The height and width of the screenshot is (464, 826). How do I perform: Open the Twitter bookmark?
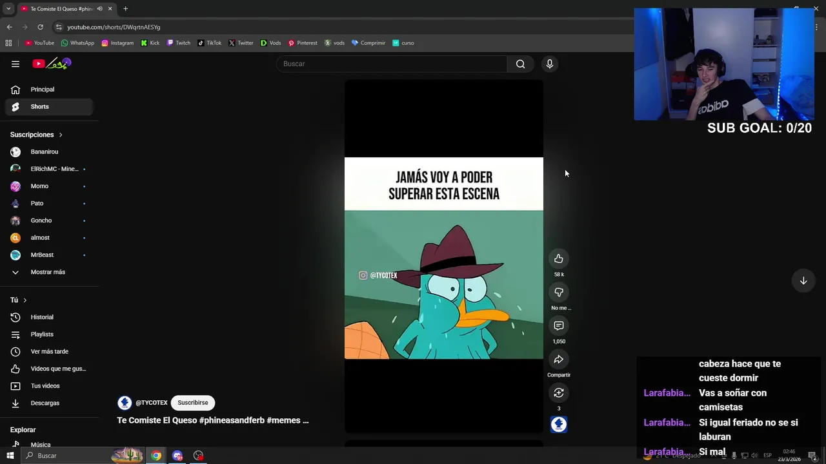[x=241, y=43]
